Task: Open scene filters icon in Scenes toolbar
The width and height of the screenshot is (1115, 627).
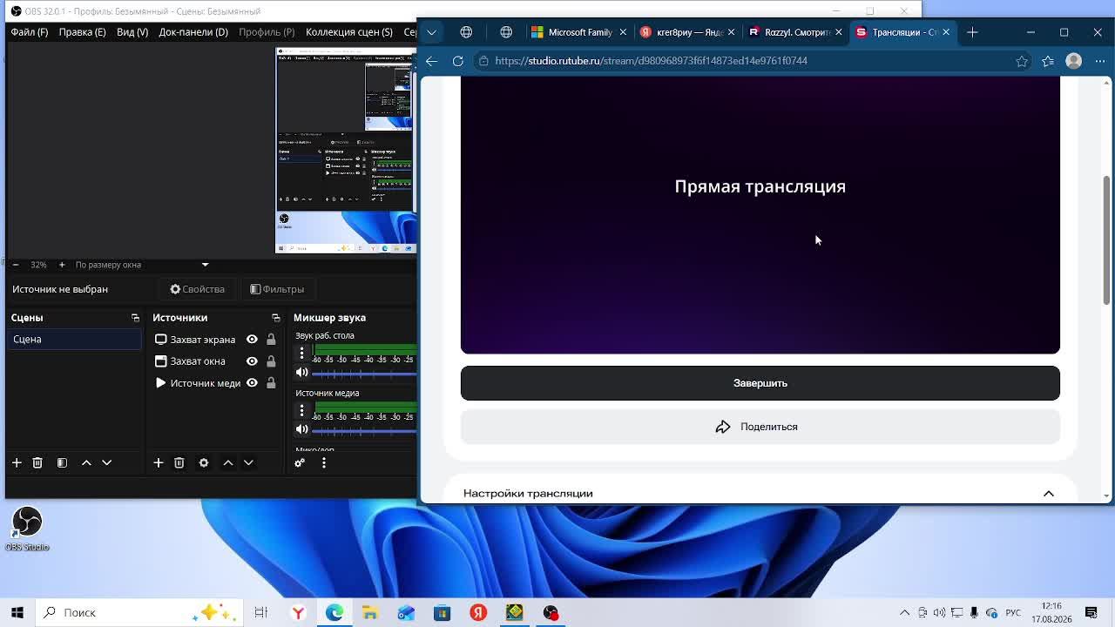Action: point(62,462)
